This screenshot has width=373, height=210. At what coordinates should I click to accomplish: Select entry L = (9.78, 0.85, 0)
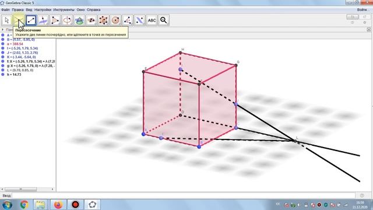click(x=20, y=70)
